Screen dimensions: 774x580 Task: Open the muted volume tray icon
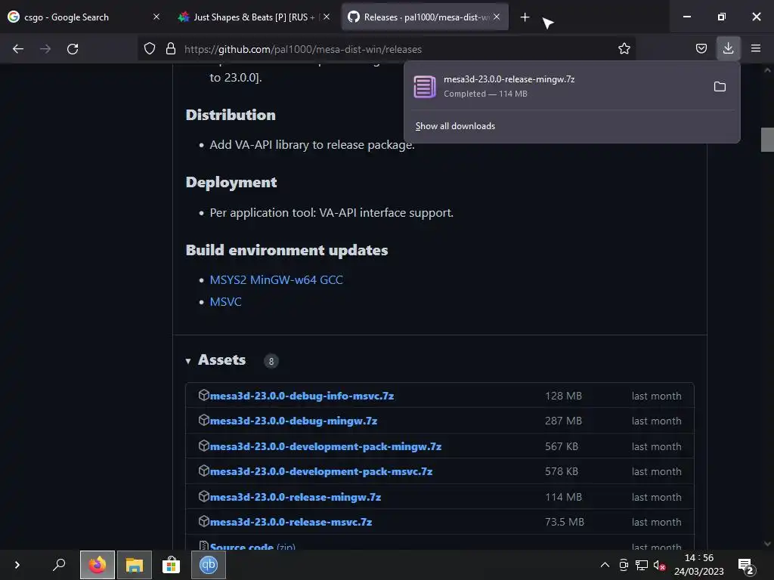[659, 565]
